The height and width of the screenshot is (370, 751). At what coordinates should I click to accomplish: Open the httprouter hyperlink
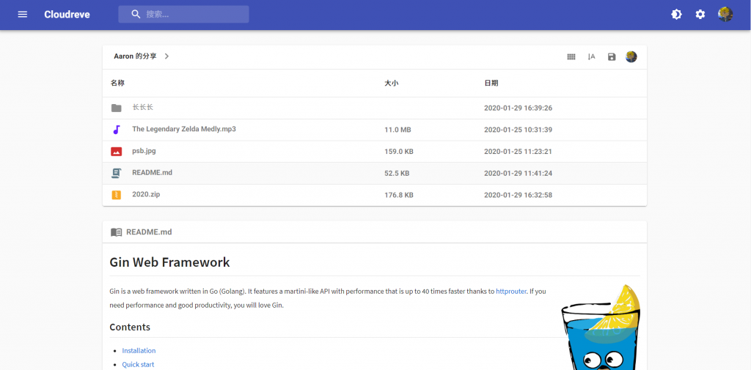click(x=511, y=292)
